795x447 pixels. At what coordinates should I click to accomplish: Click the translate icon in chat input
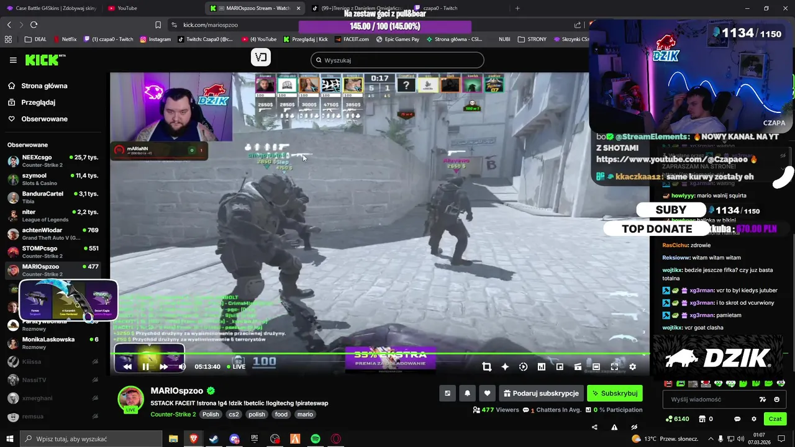pyautogui.click(x=763, y=400)
